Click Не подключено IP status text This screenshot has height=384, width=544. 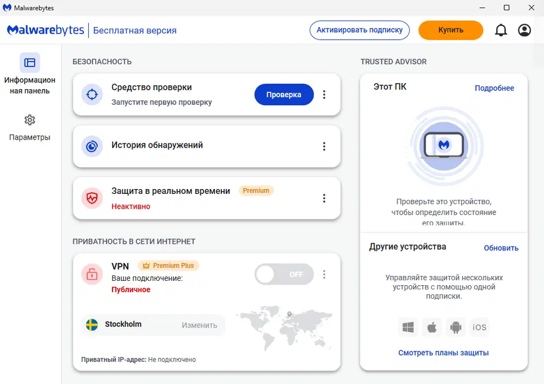[172, 360]
